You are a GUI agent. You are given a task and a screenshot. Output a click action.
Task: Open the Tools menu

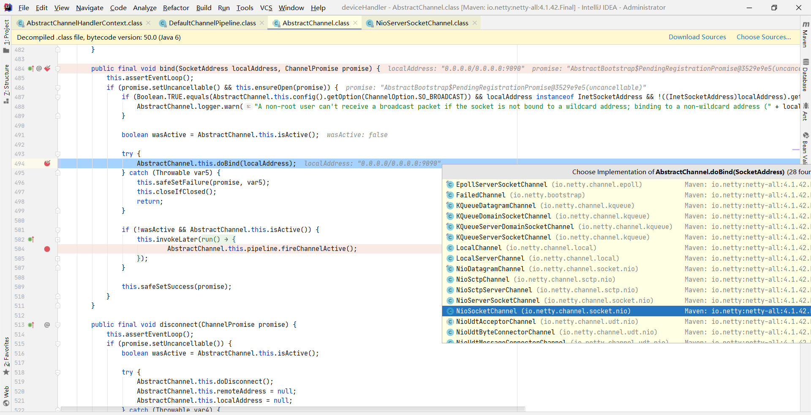[245, 8]
